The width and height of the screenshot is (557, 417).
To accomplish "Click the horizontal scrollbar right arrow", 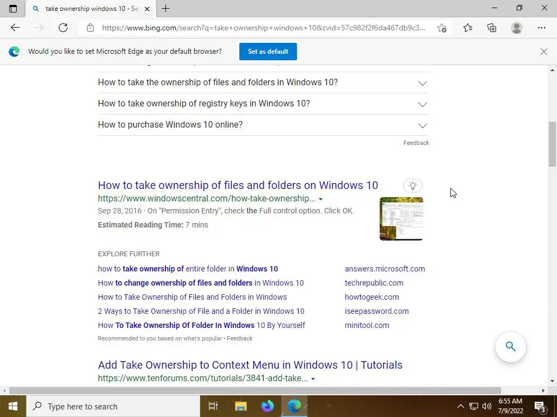I will pos(543,391).
